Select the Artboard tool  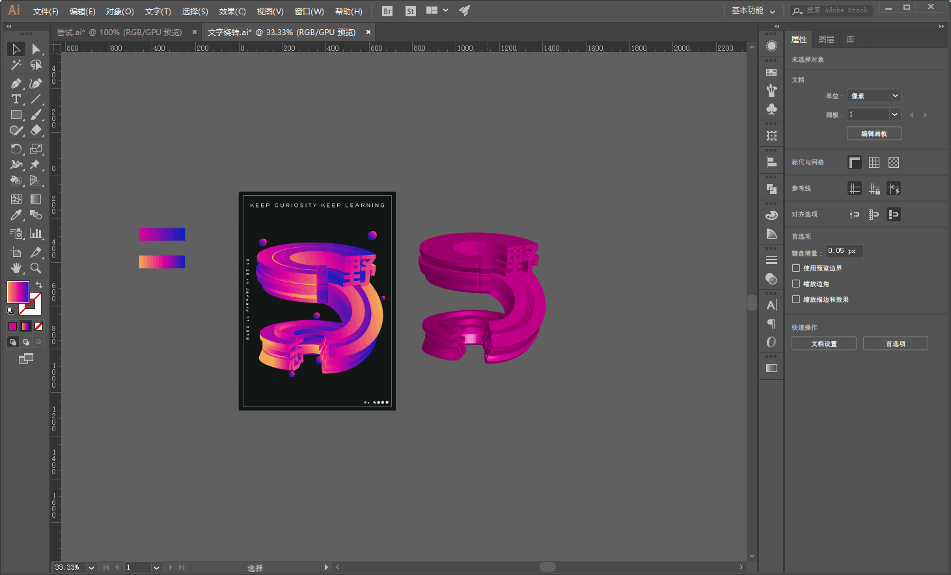click(x=16, y=252)
